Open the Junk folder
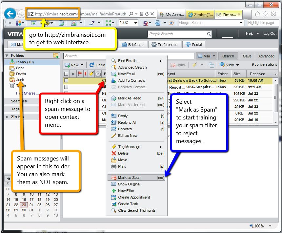 click(20, 80)
